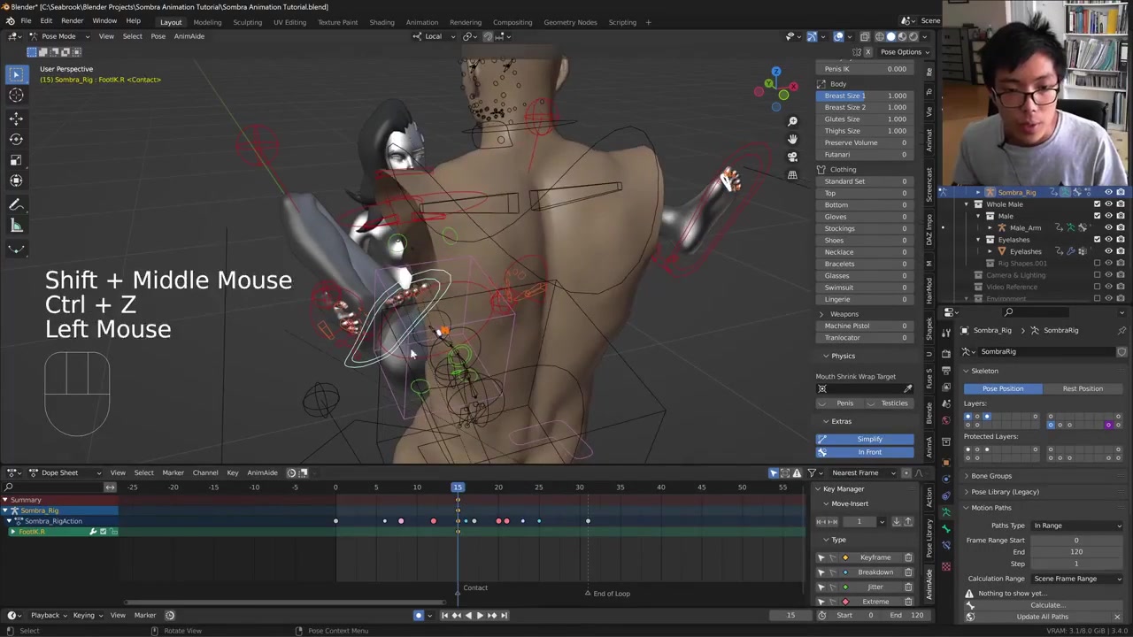Click the Update All Paths button
Viewport: 1133px width, 637px height.
(x=1042, y=617)
